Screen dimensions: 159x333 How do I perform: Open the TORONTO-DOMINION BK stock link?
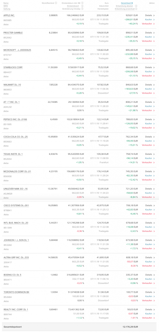click(x=17, y=292)
